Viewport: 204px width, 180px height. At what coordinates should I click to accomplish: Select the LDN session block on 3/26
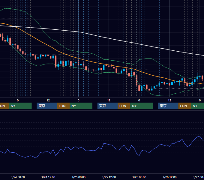184,106
